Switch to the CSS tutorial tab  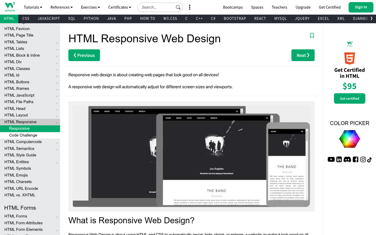coord(26,18)
